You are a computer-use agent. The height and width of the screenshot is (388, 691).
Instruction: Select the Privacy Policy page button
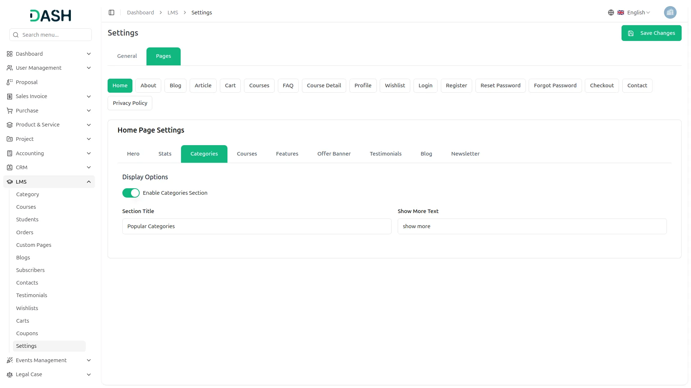pos(130,103)
